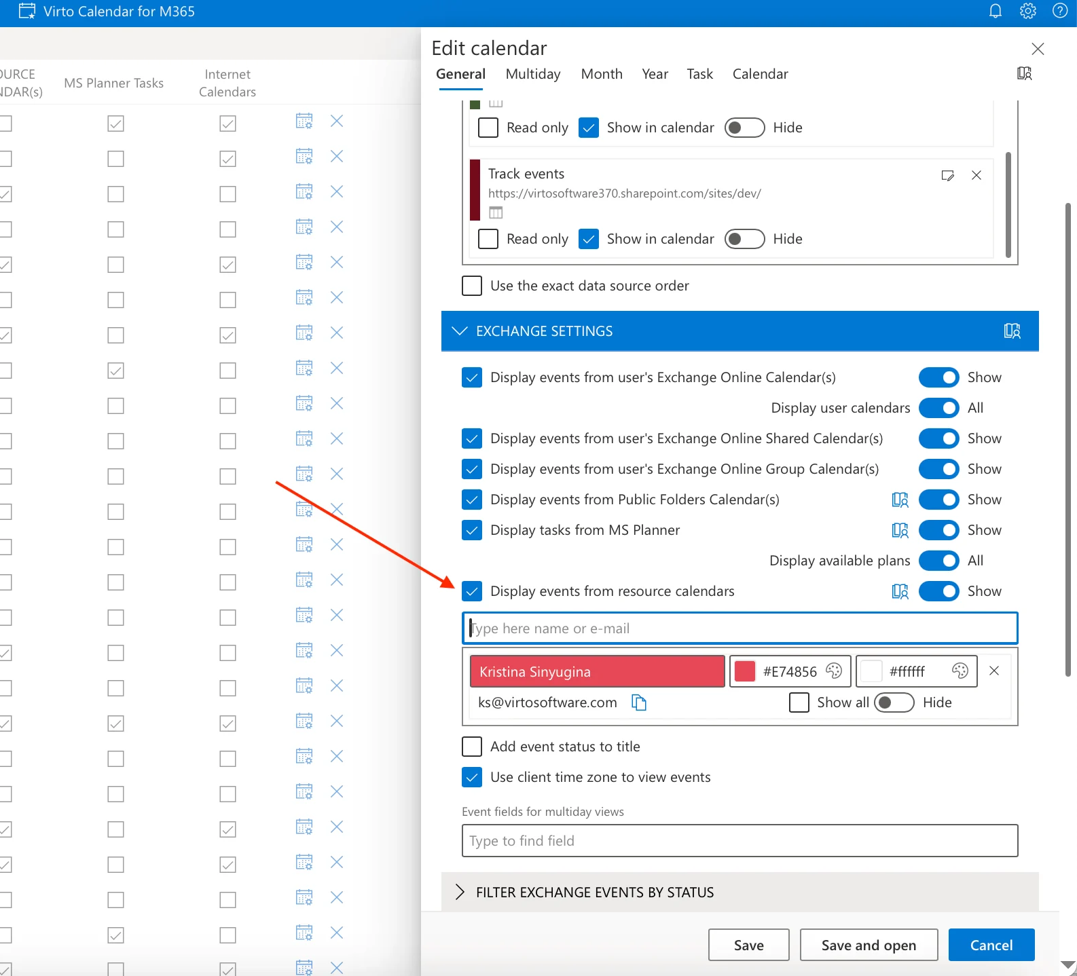Click the Track events SharePoint URL

[625, 193]
